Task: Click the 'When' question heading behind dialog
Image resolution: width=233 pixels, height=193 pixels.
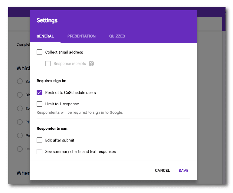Action: tap(23, 173)
